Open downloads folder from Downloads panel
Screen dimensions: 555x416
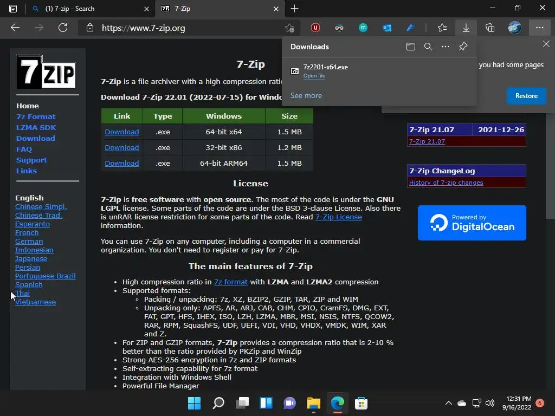click(411, 47)
